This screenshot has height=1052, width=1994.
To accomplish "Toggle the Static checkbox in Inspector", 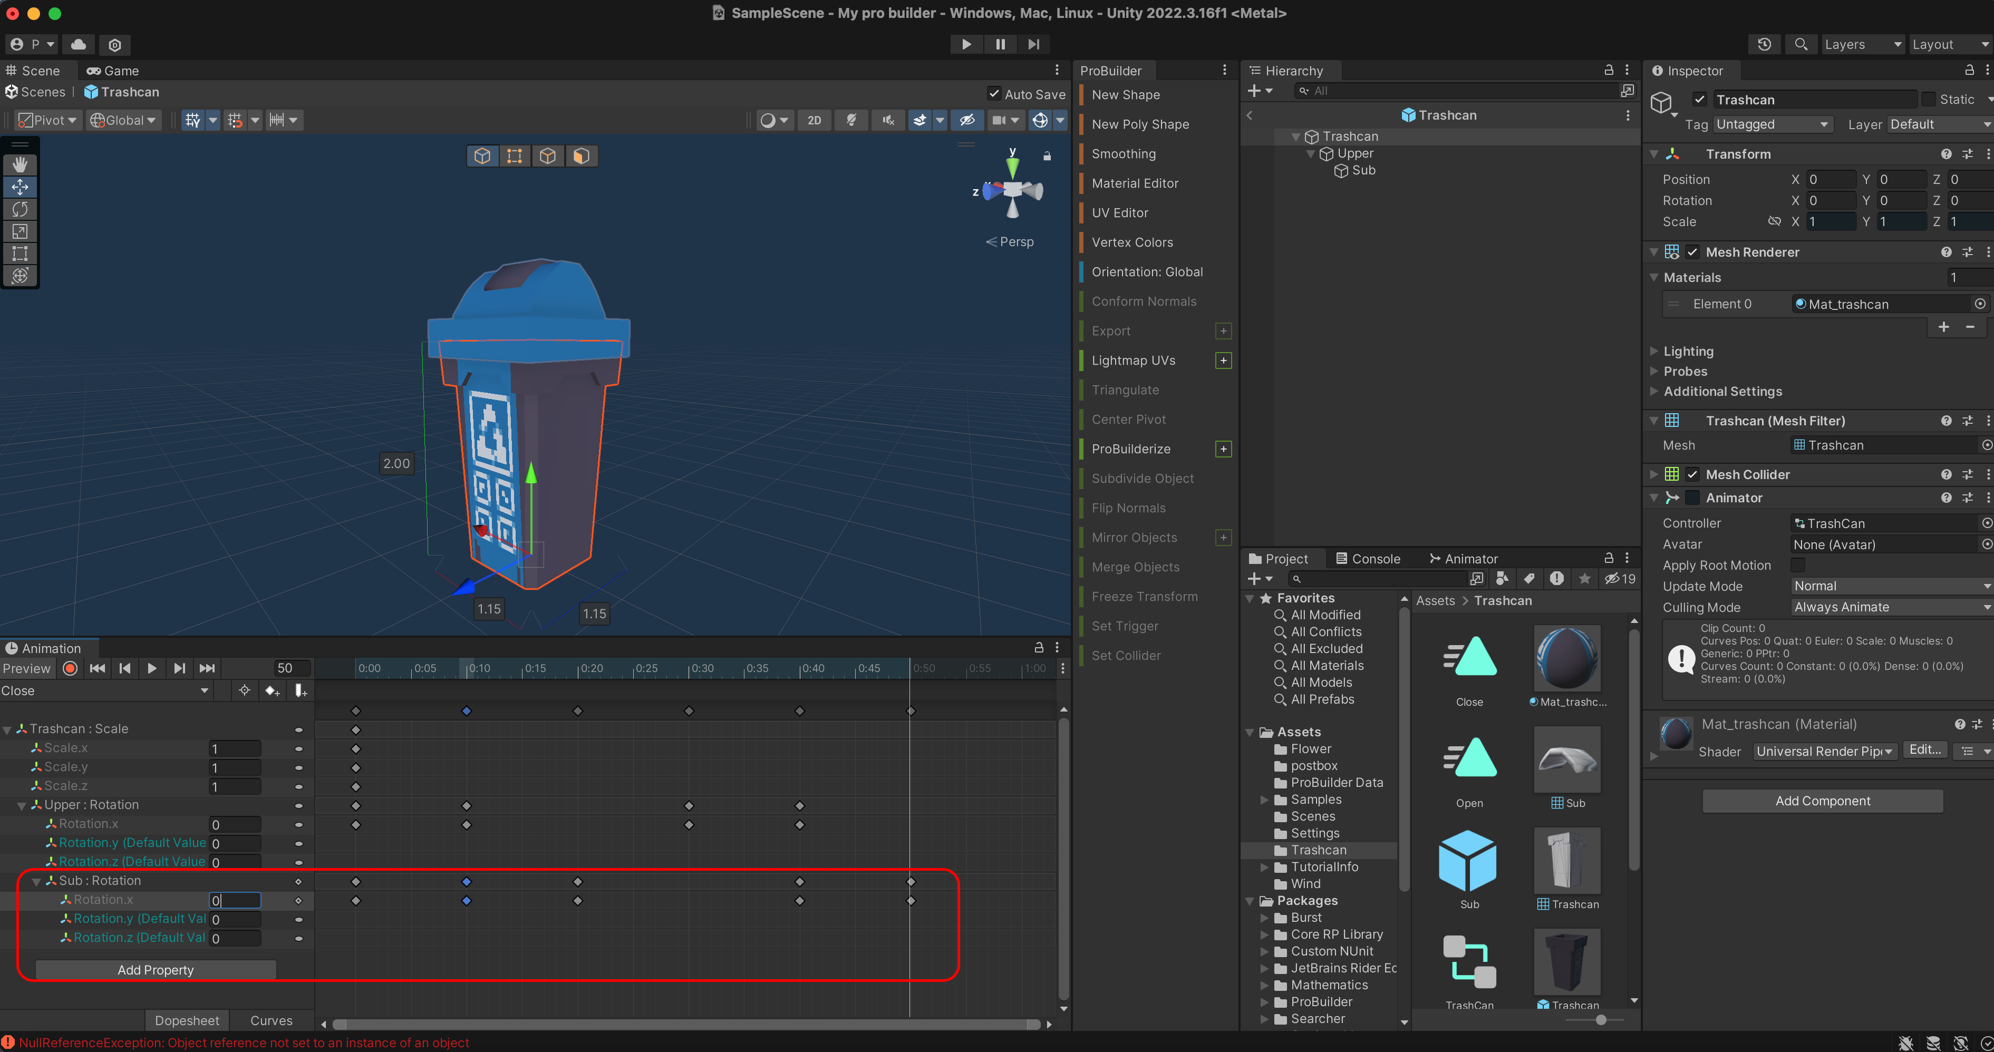I will coord(1929,99).
